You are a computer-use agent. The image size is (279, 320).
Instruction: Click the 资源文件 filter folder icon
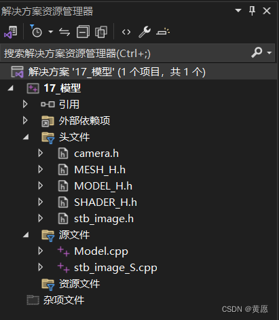(x=48, y=285)
